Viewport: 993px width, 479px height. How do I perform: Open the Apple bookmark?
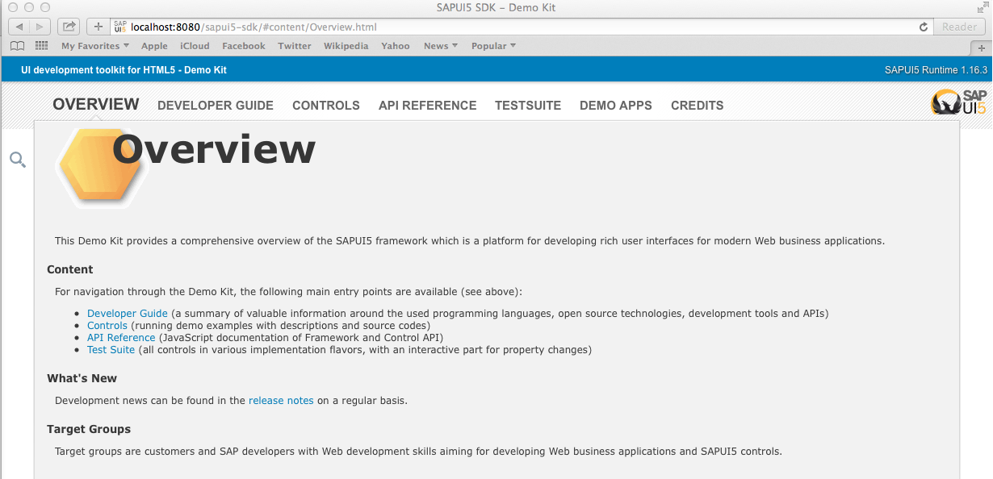click(x=154, y=46)
